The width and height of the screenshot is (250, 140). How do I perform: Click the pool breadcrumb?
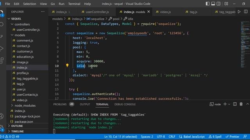(x=114, y=19)
